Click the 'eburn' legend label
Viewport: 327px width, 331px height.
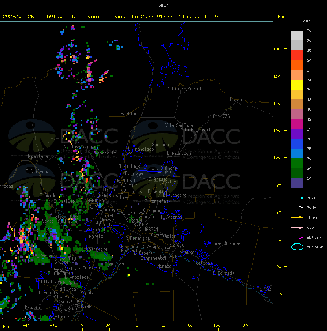click(x=312, y=218)
